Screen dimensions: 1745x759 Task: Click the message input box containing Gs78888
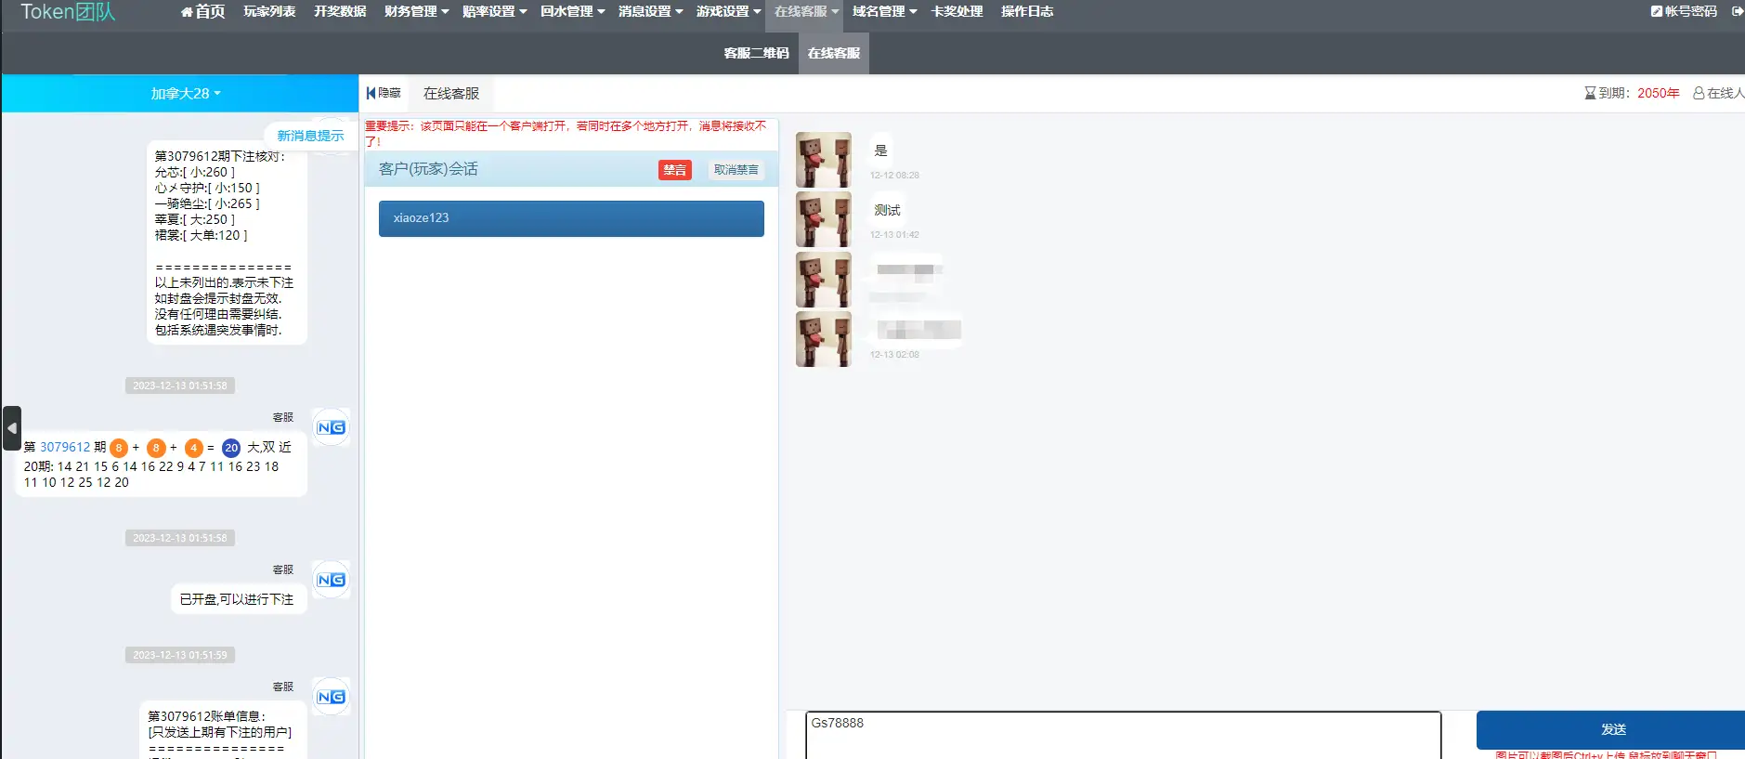point(1122,735)
